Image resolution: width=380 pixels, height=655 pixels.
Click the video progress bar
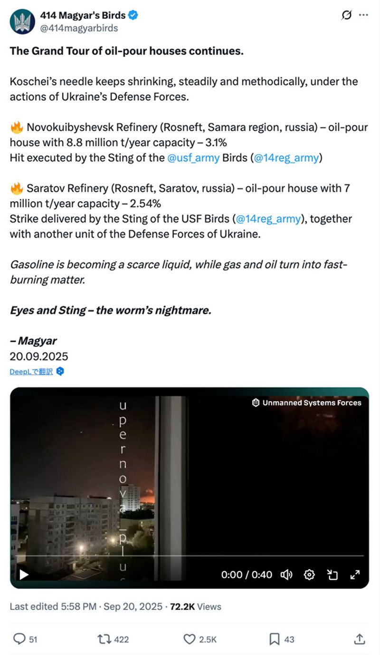coord(190,556)
